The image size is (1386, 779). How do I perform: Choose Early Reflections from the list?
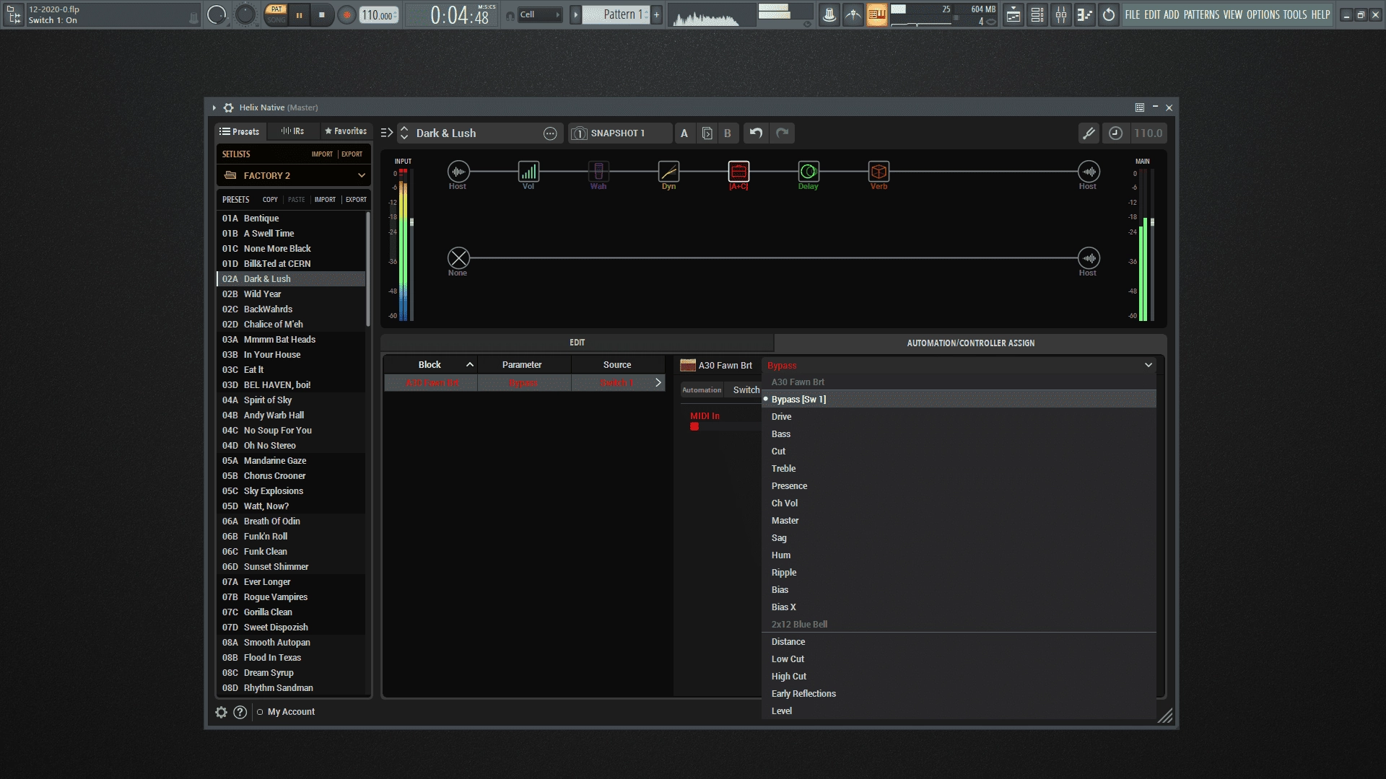pyautogui.click(x=959, y=694)
